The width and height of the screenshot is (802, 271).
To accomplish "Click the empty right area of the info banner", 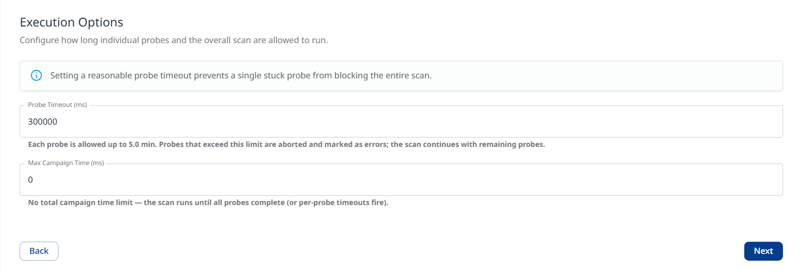I will (x=623, y=75).
